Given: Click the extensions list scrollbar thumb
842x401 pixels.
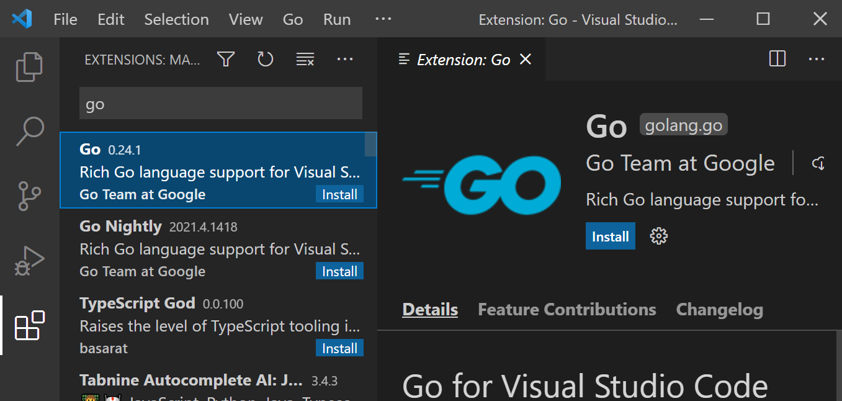Looking at the screenshot, I should 370,144.
